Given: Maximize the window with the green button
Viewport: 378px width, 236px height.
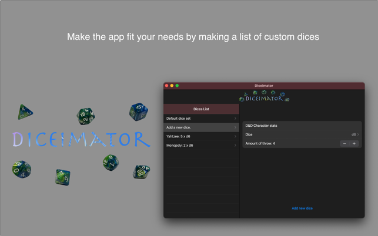Looking at the screenshot, I should click(177, 86).
